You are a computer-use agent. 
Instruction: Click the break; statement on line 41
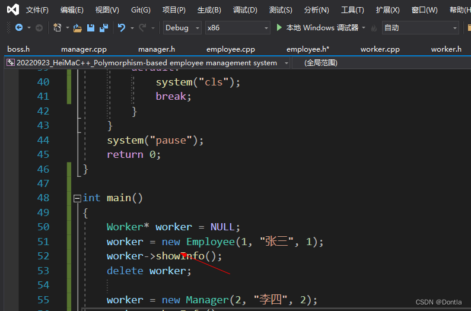pyautogui.click(x=173, y=97)
